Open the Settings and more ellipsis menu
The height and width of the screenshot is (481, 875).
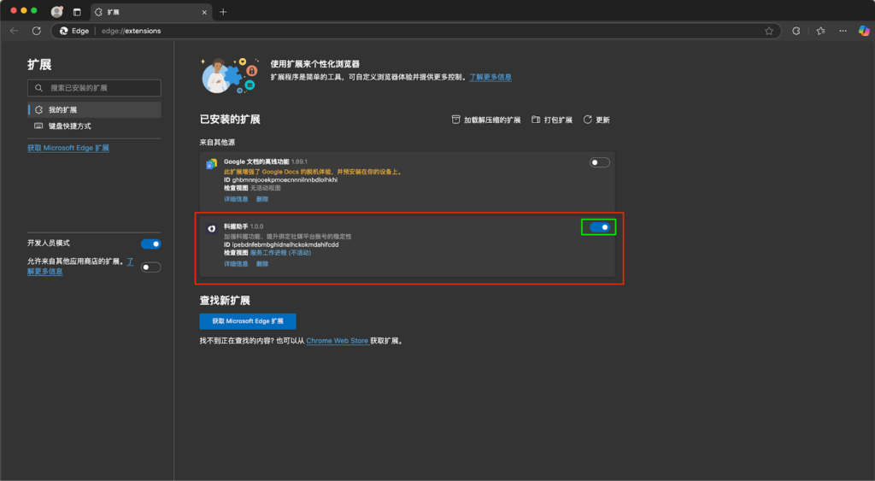pos(843,31)
